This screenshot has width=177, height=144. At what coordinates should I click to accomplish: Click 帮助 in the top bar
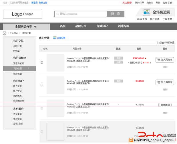coord(158,3)
